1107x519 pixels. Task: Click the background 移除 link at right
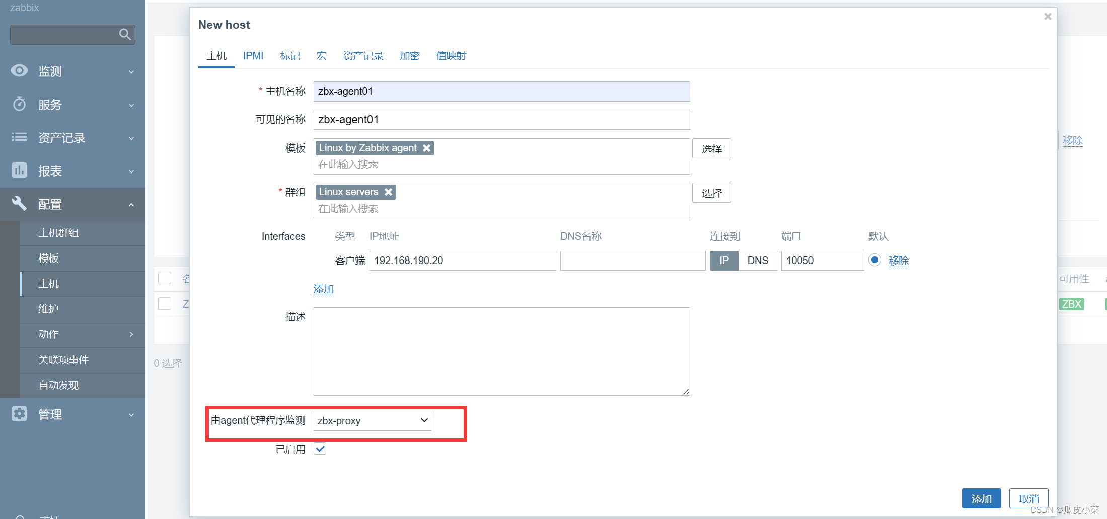point(1073,140)
